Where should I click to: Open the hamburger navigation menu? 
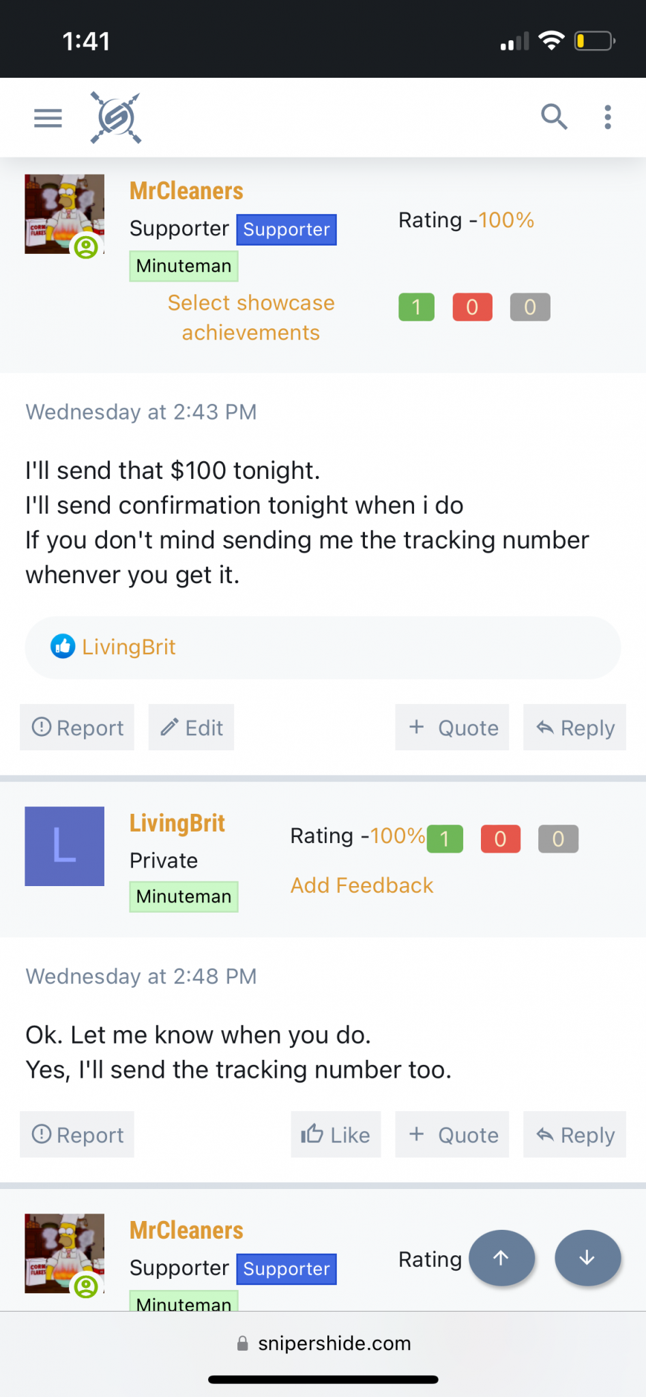coord(48,118)
